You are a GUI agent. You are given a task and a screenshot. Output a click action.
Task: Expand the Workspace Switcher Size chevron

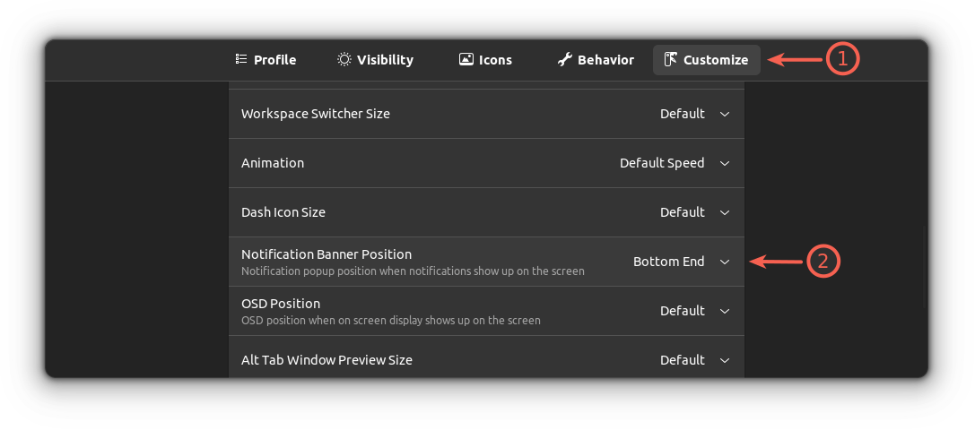(725, 114)
